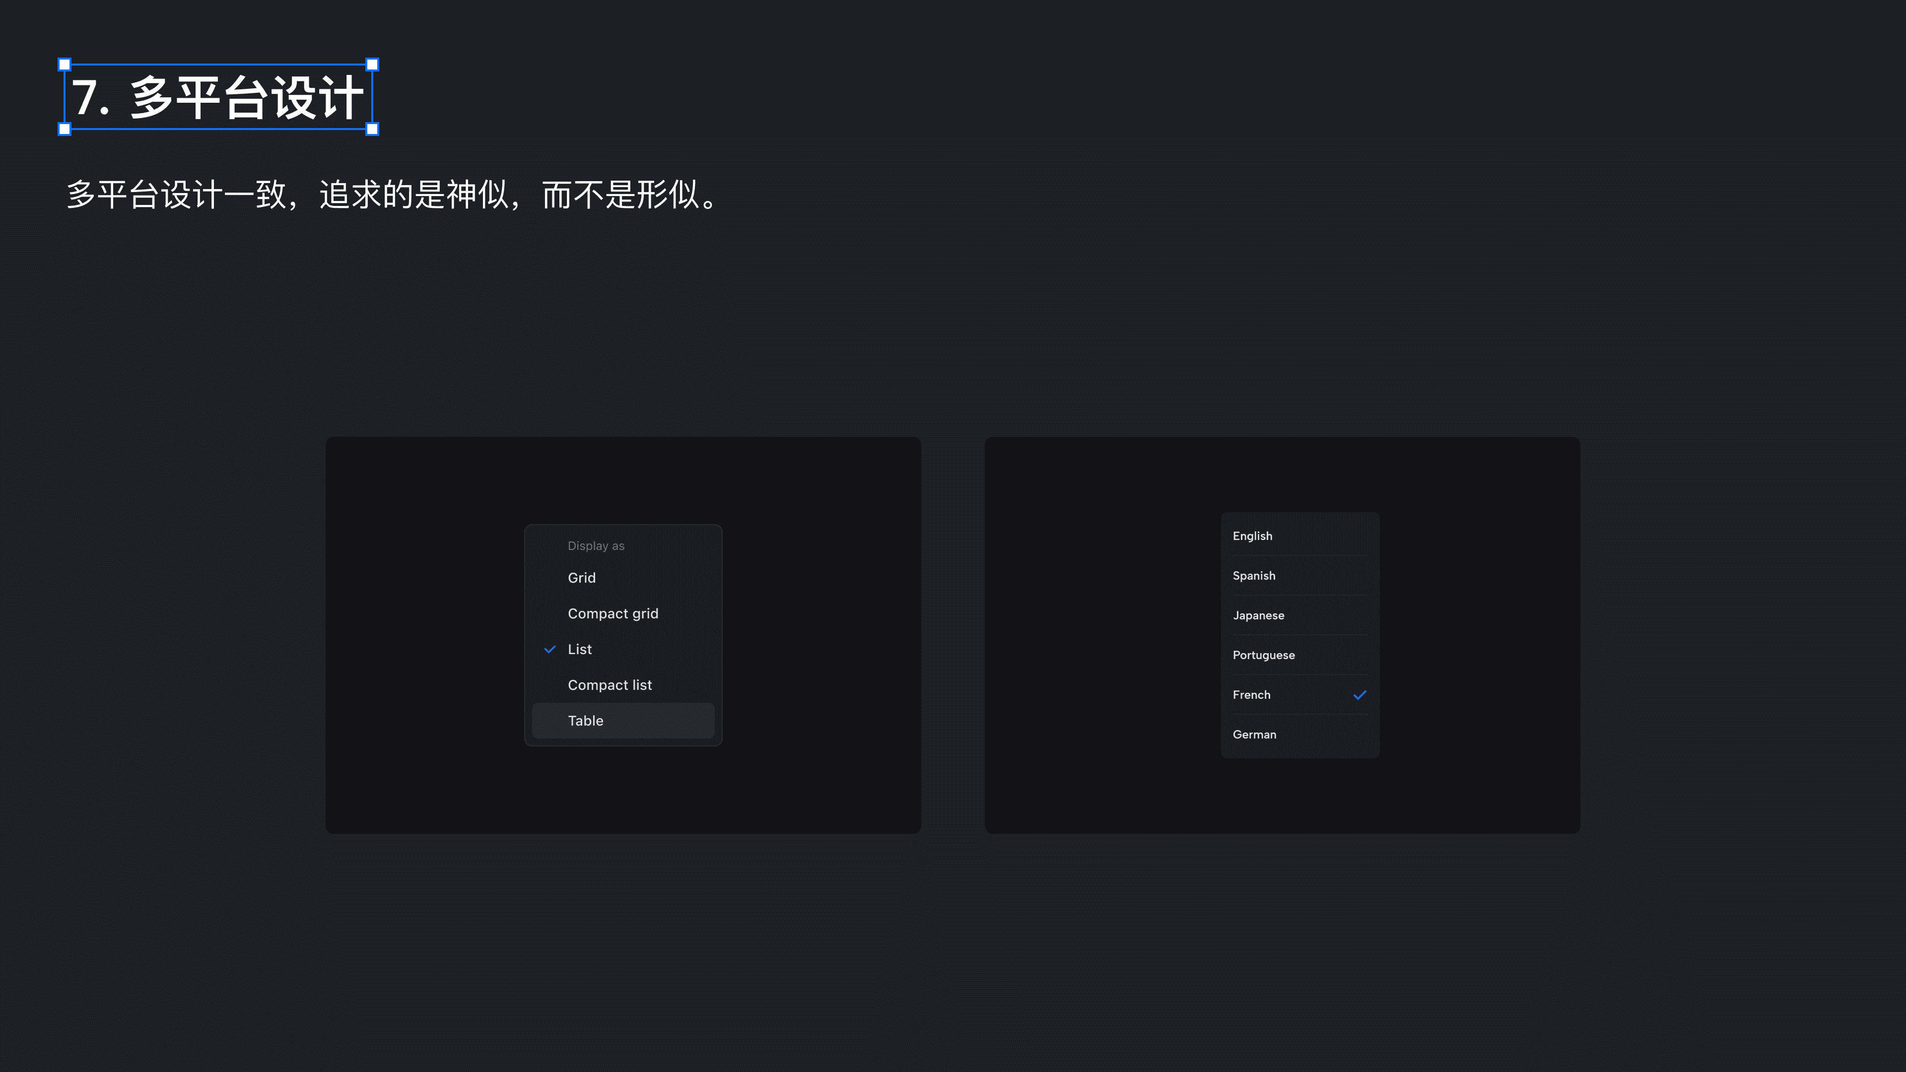Choose Spanish language row

click(1253, 576)
